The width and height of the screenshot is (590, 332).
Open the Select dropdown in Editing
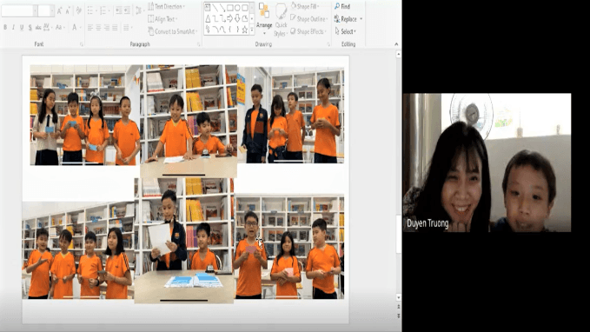point(346,31)
